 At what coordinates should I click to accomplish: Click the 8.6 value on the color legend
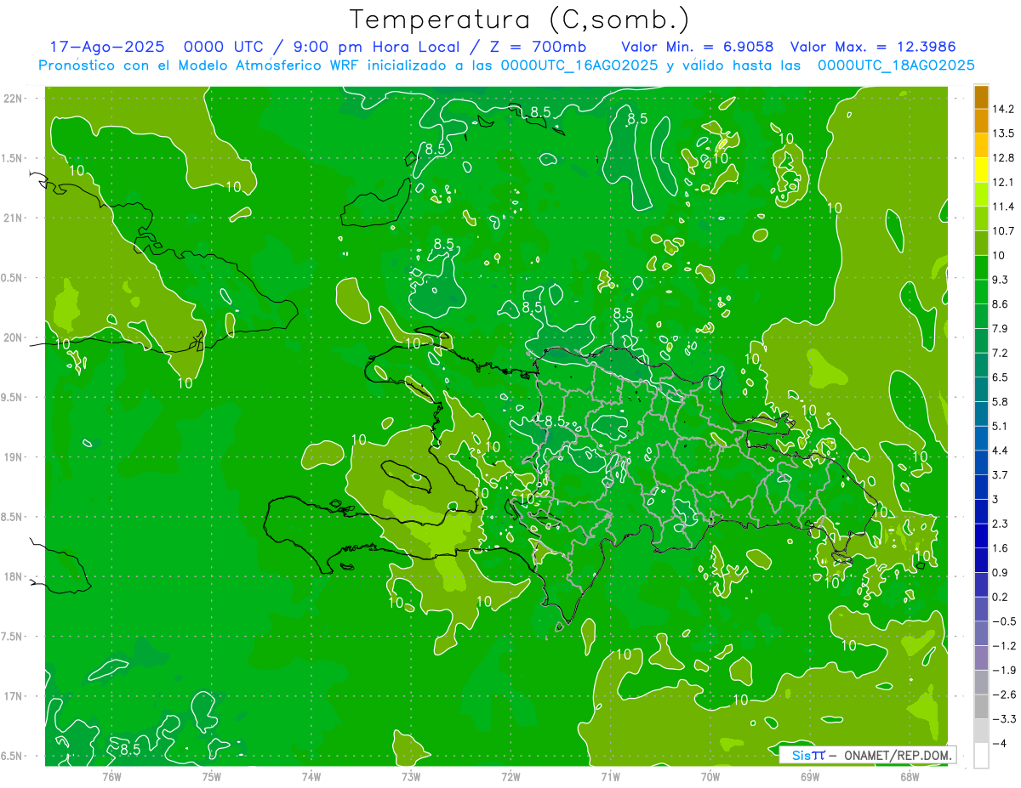click(x=1001, y=304)
